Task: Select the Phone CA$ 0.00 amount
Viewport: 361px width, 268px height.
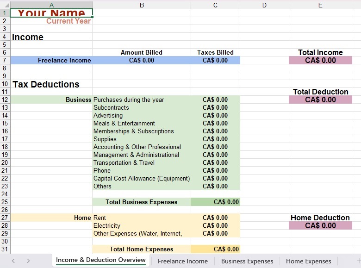Action: [215, 170]
